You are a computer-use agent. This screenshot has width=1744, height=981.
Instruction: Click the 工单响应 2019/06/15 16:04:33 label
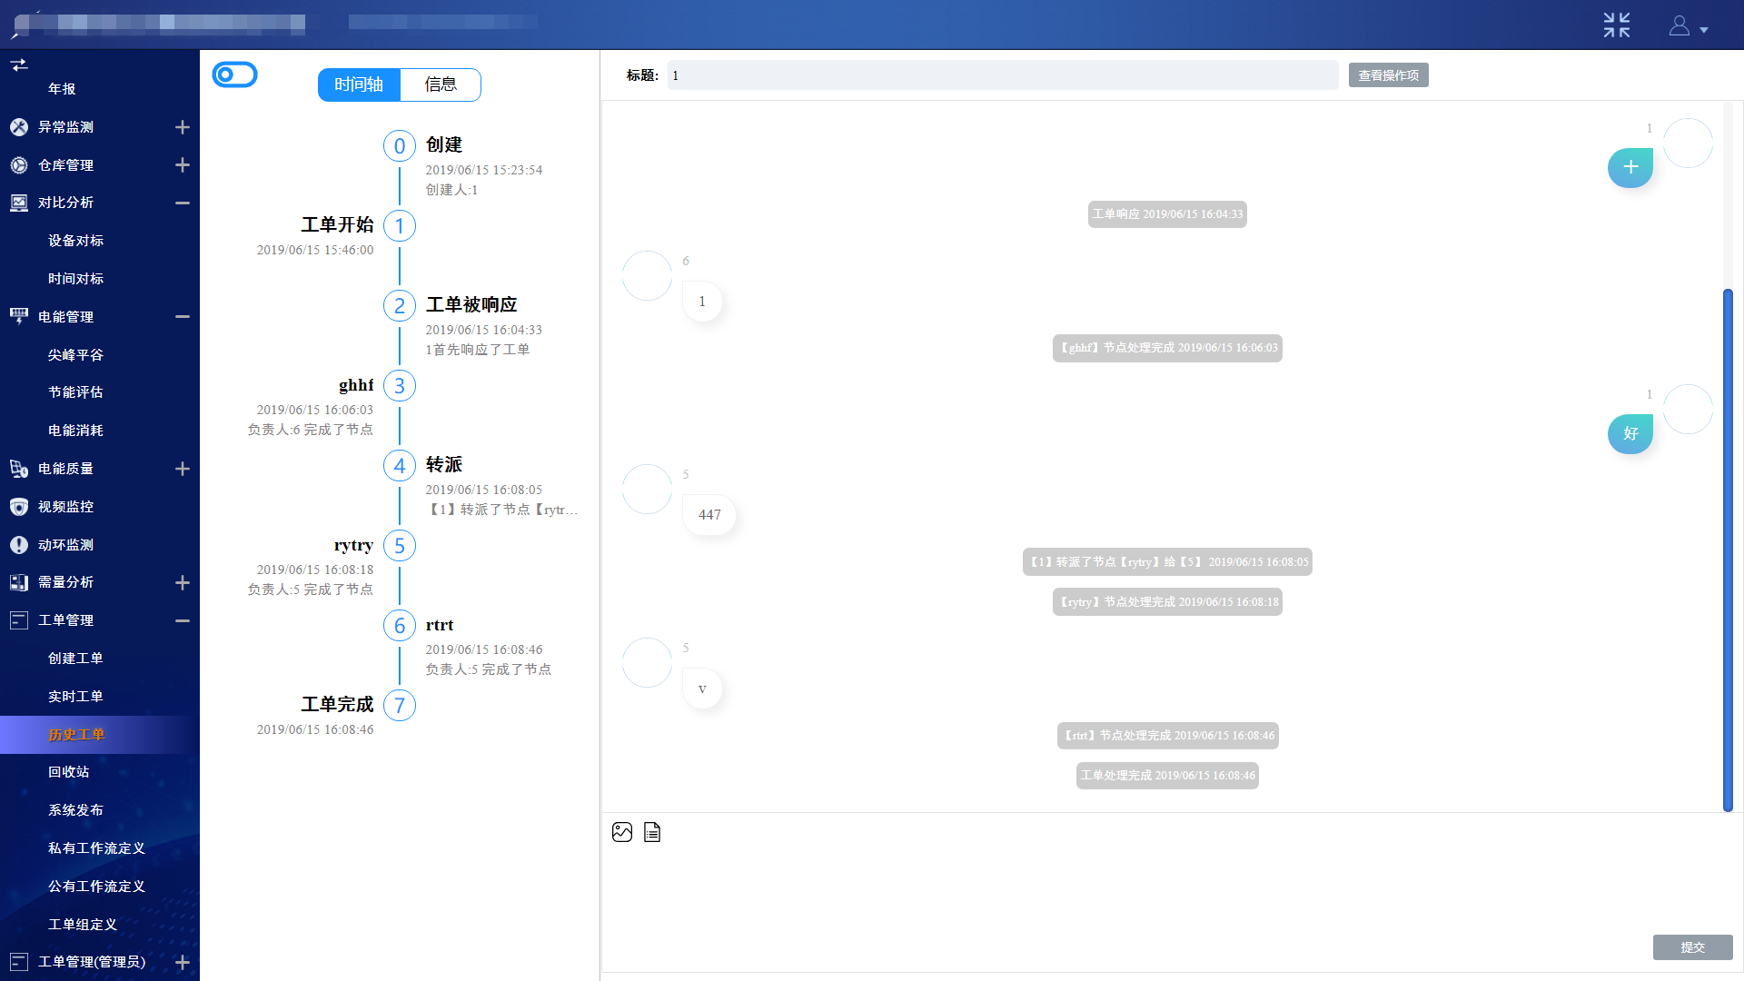1167,214
